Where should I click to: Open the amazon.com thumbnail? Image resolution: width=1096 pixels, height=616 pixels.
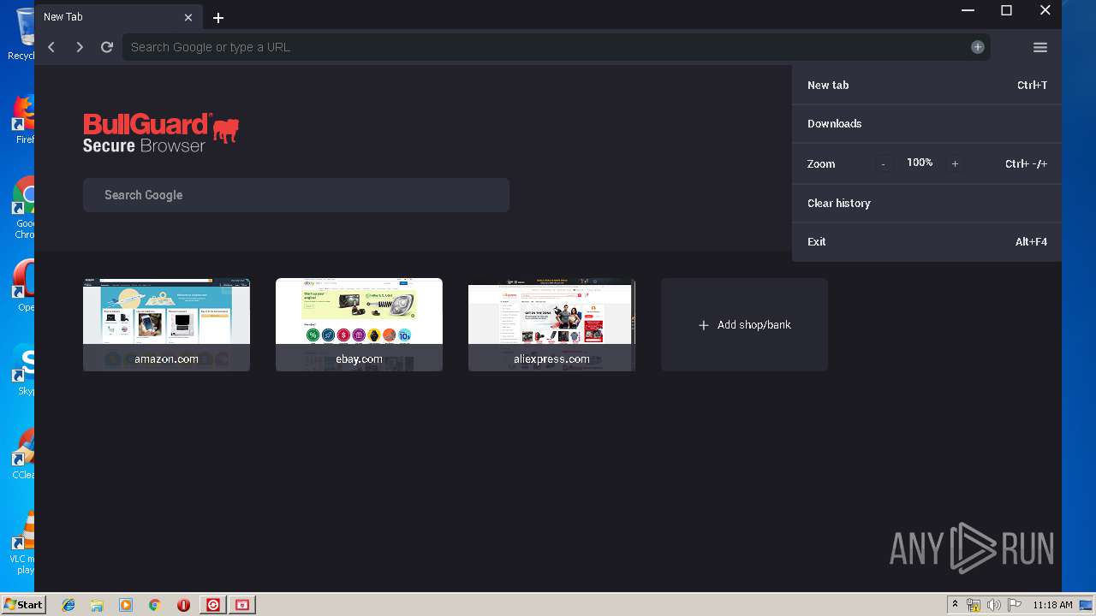pos(166,324)
